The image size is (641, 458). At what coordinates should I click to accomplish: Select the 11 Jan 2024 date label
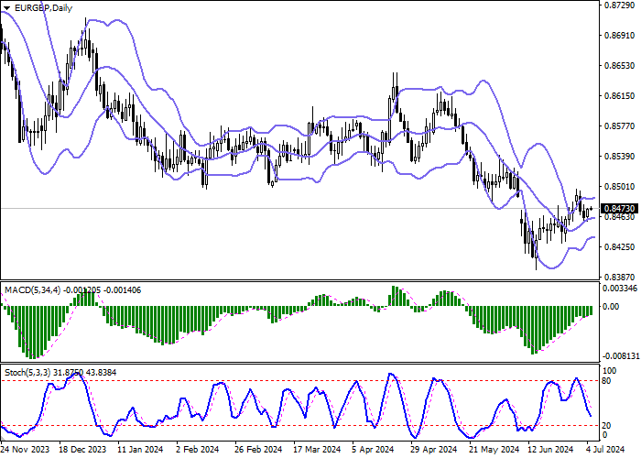[x=141, y=450]
